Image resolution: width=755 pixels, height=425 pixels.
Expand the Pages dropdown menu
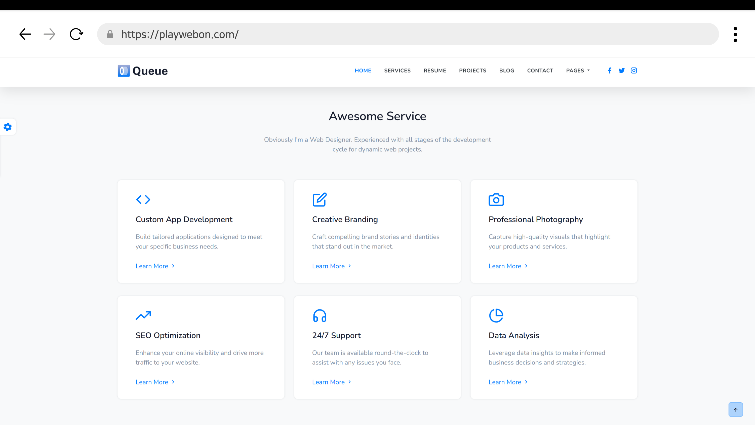coord(578,70)
